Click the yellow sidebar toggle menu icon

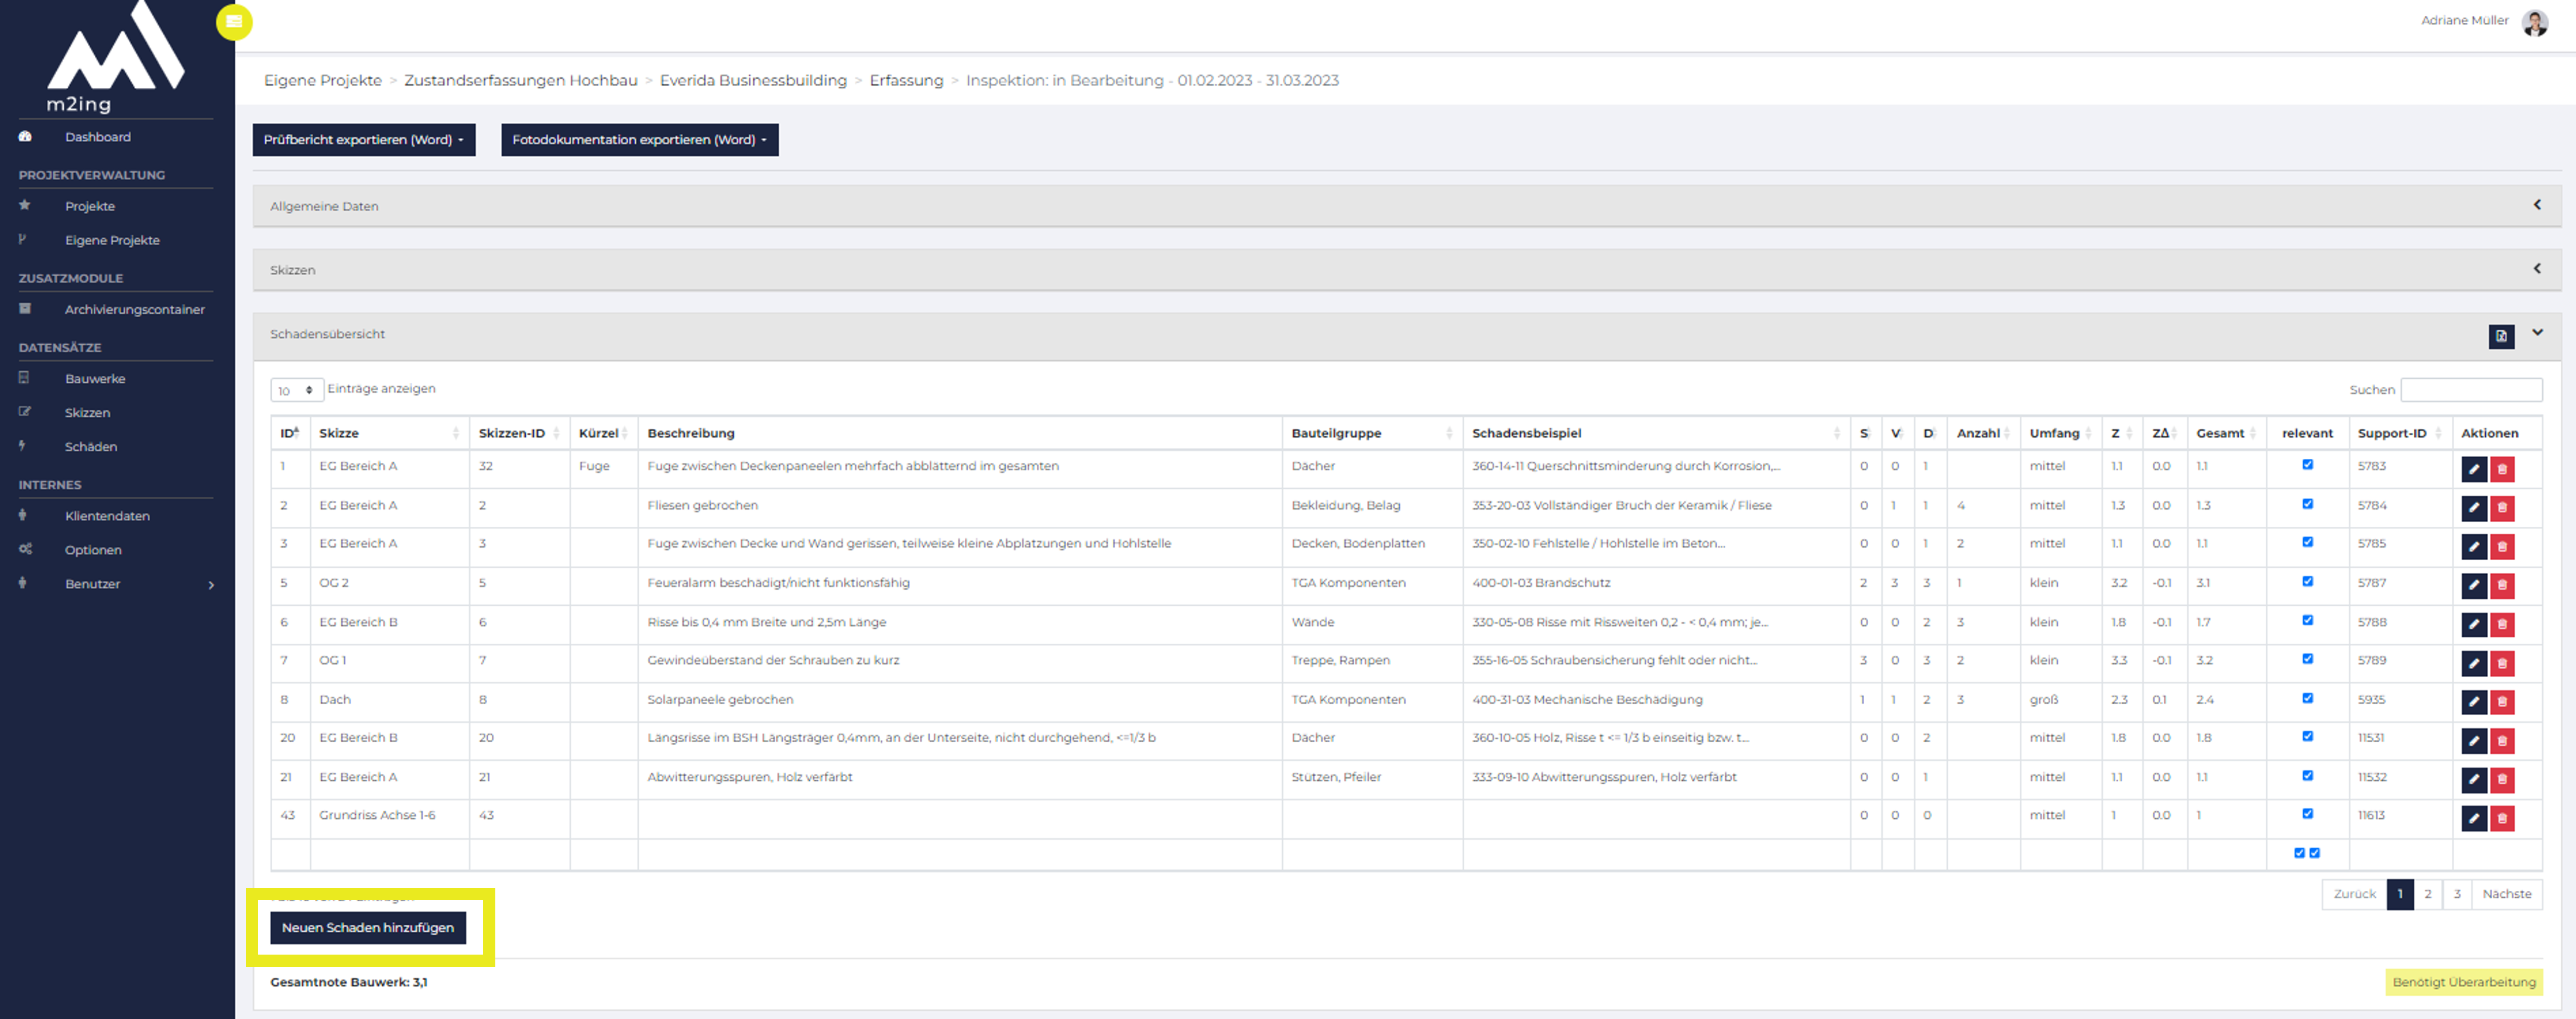(x=234, y=22)
